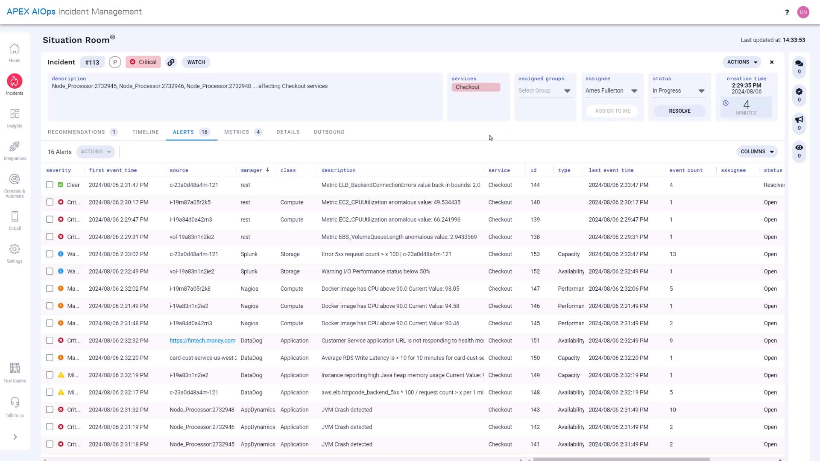Open the DETAILS tab
This screenshot has width=820, height=461.
click(x=288, y=132)
